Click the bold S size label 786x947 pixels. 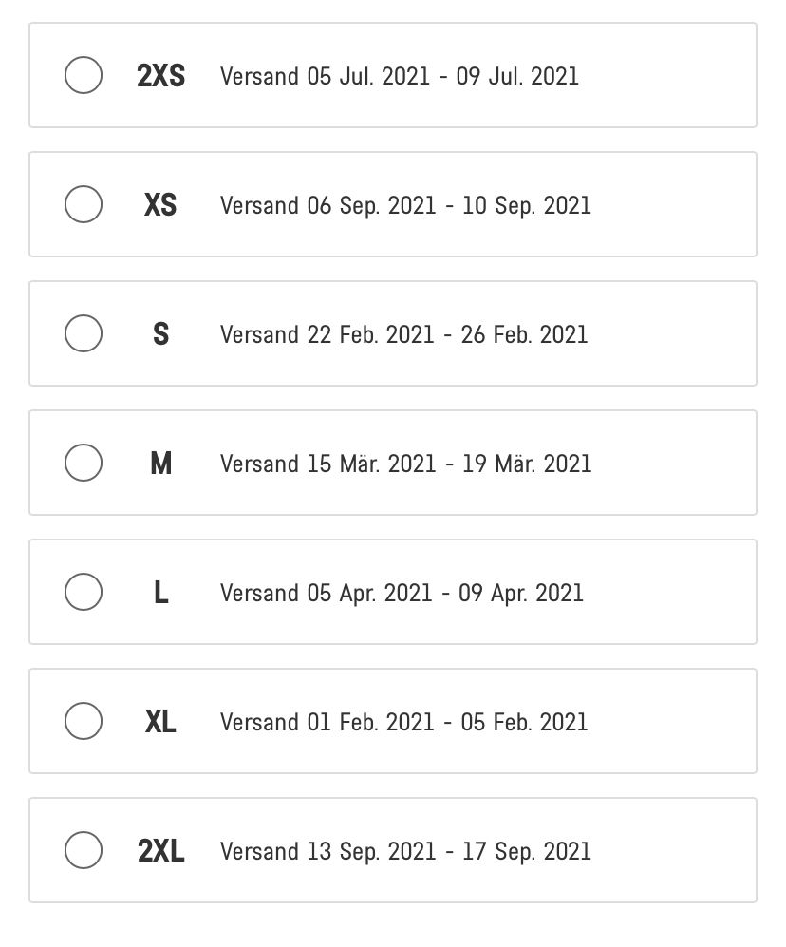(160, 334)
